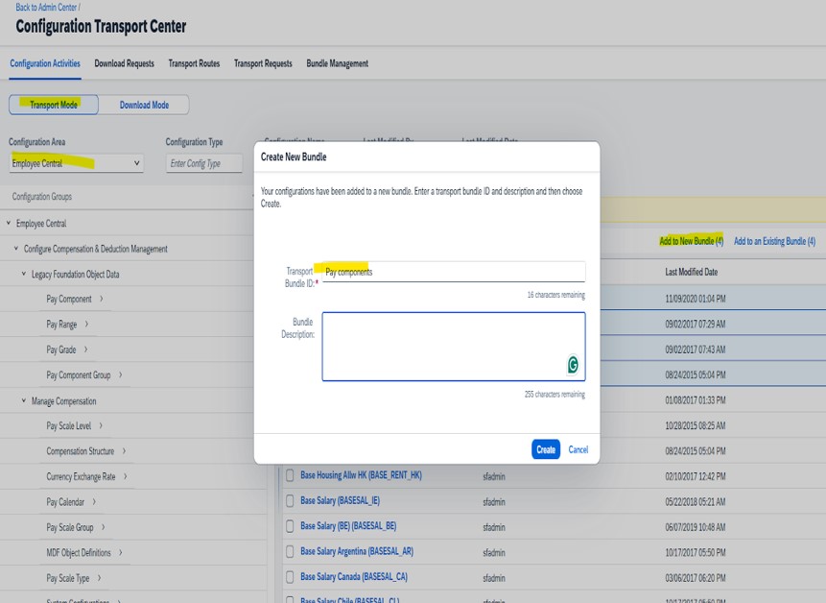826x603 pixels.
Task: Select Transport Mode
Action: coord(54,105)
